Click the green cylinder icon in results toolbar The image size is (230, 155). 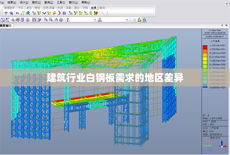[91, 13]
